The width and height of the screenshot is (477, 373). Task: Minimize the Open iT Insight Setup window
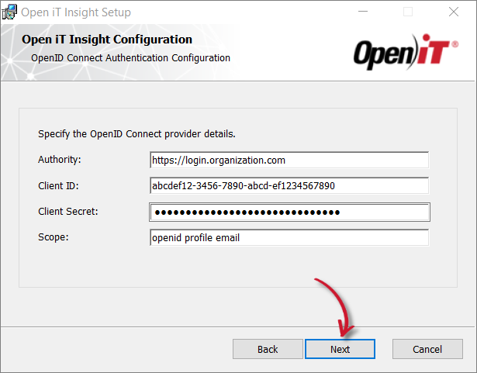363,12
